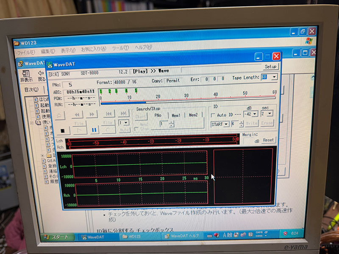Toggle the Mem2 Stop checkbox

click(136, 129)
